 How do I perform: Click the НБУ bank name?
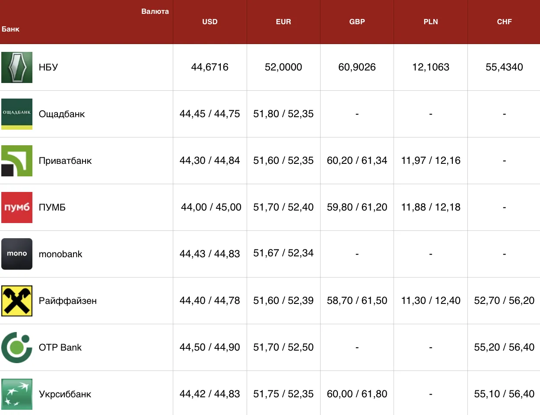point(48,67)
